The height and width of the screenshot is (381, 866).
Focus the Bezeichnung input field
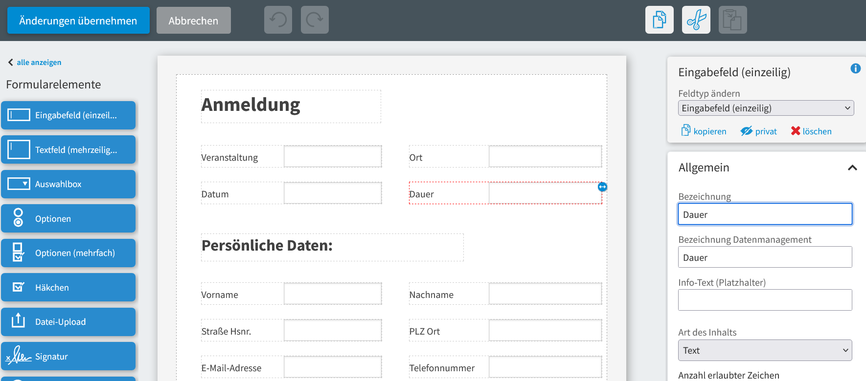[x=765, y=214]
